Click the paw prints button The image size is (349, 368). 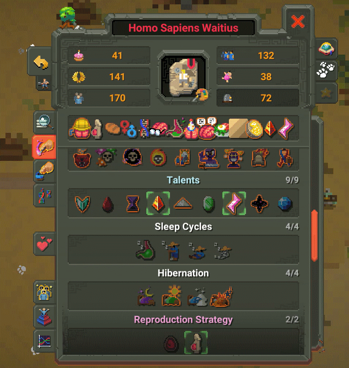(x=326, y=70)
